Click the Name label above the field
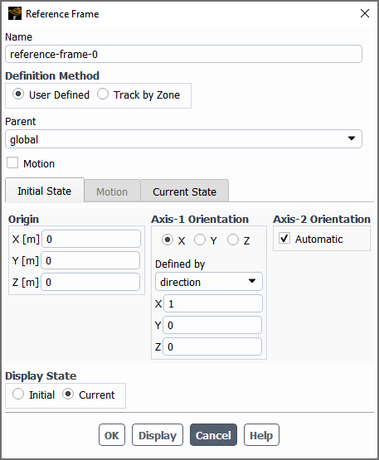Screen dimensions: 379x460 [x=19, y=37]
